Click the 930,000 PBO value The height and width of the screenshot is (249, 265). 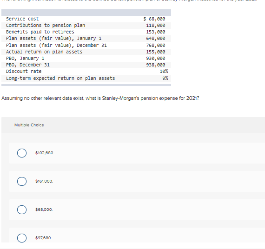156,58
